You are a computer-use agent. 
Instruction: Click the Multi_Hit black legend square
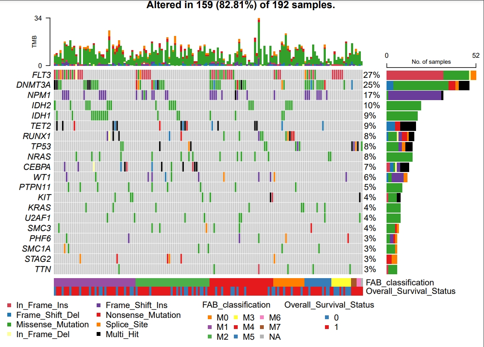pyautogui.click(x=99, y=334)
